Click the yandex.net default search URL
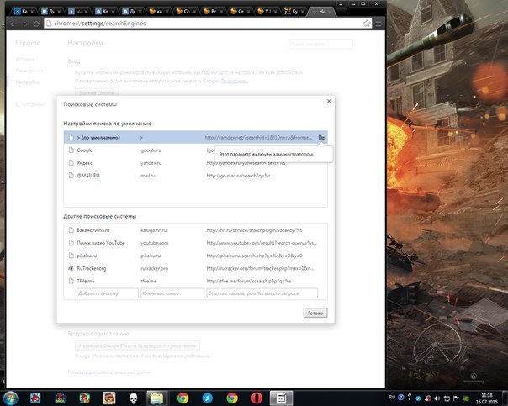This screenshot has height=406, width=508. (x=258, y=138)
